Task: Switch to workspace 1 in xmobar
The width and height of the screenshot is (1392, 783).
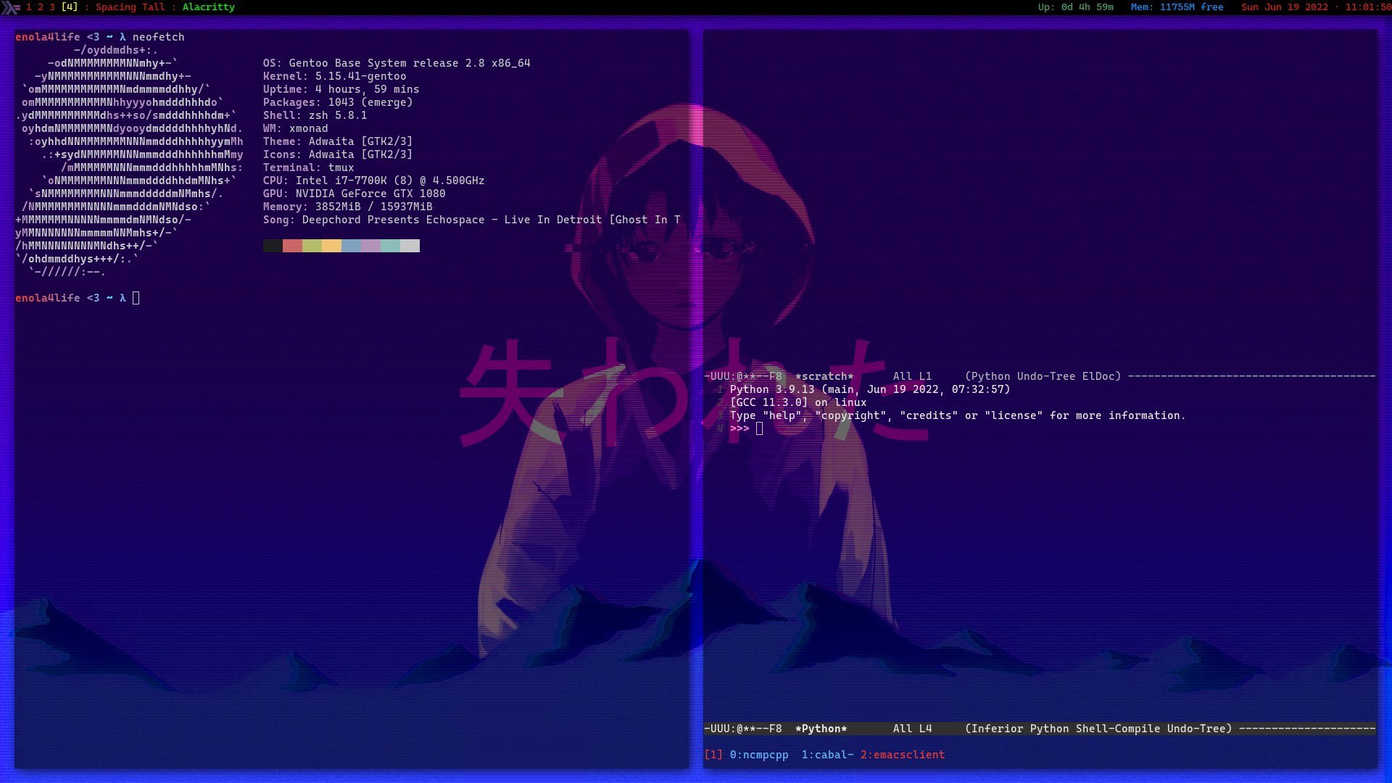Action: click(x=29, y=7)
